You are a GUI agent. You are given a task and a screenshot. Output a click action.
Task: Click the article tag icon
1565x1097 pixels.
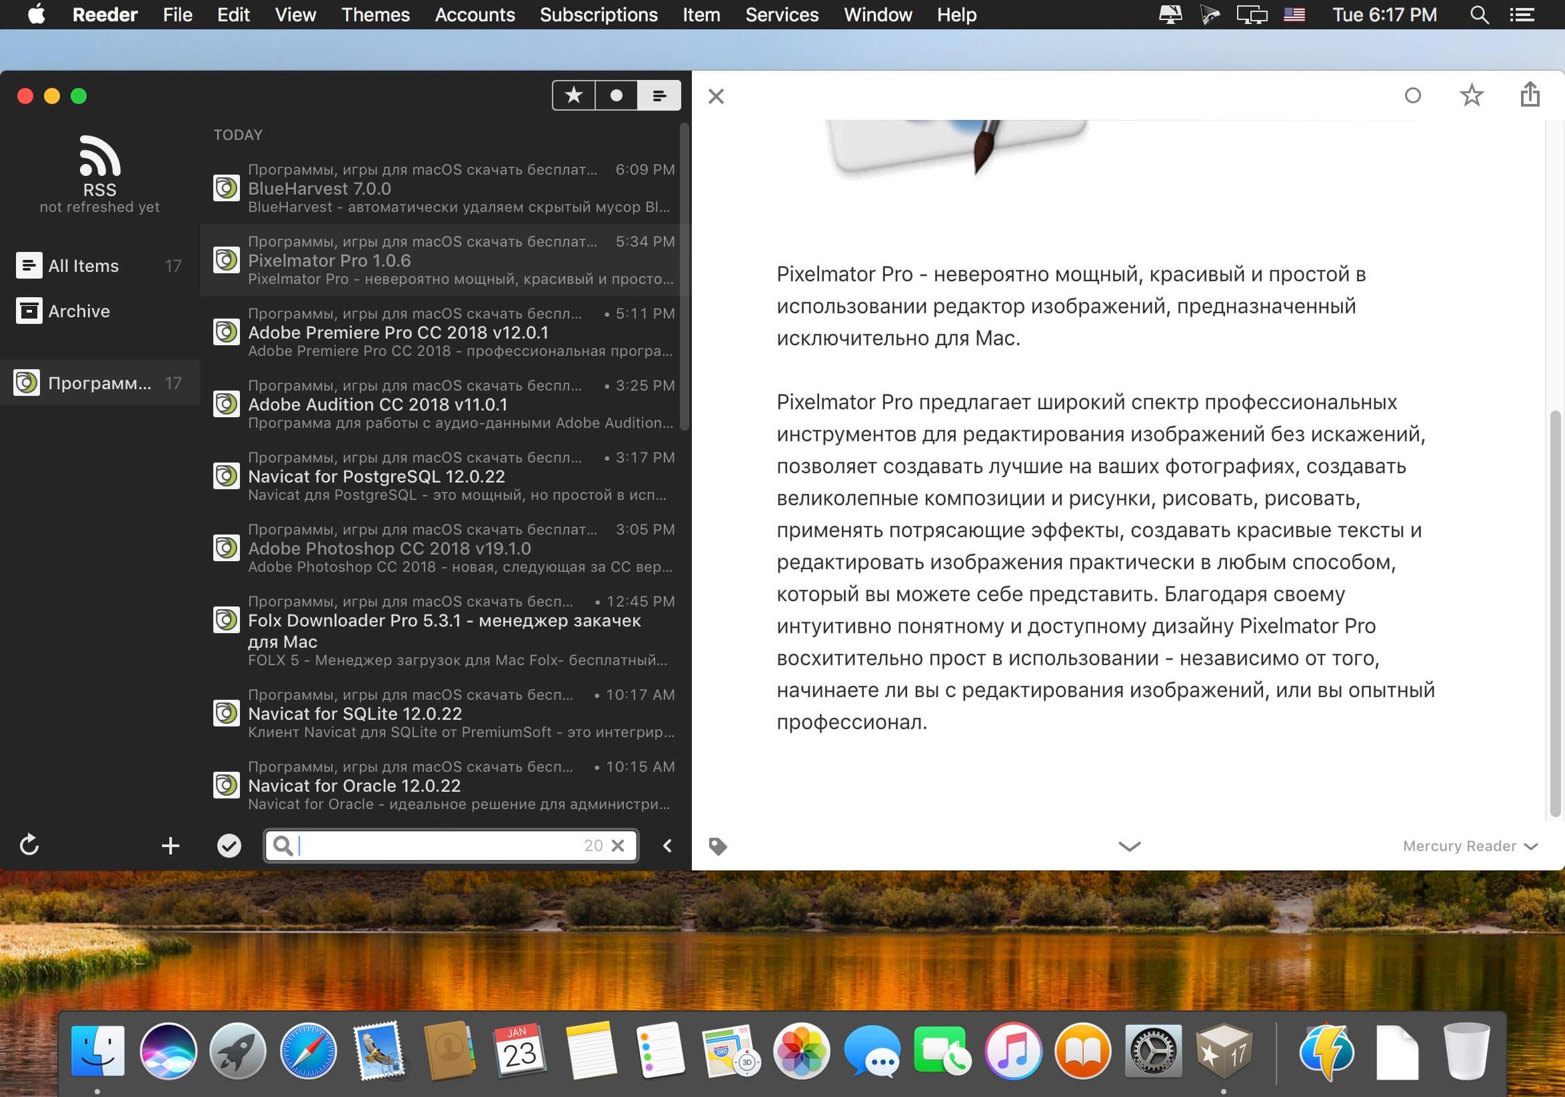coord(718,846)
